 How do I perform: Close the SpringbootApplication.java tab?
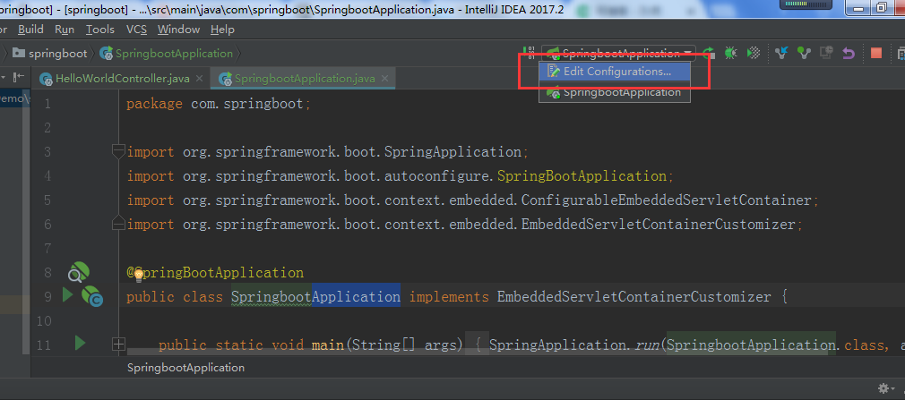[x=385, y=79]
